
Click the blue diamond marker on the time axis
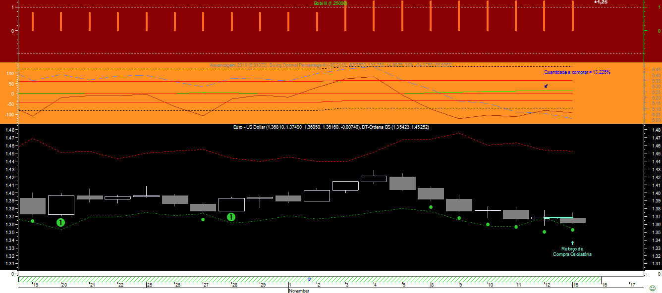pyautogui.click(x=310, y=279)
